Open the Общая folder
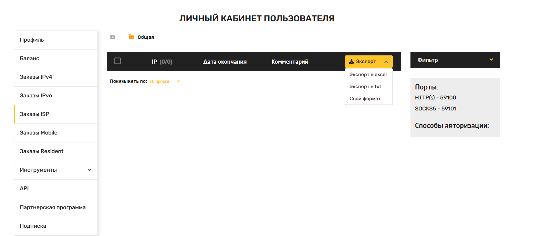The image size is (542, 236). coord(142,37)
